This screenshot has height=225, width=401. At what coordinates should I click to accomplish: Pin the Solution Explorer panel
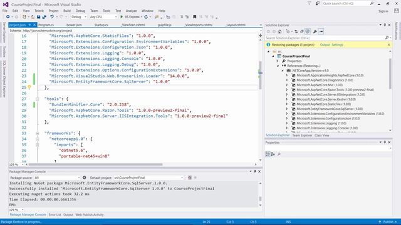tap(385, 25)
